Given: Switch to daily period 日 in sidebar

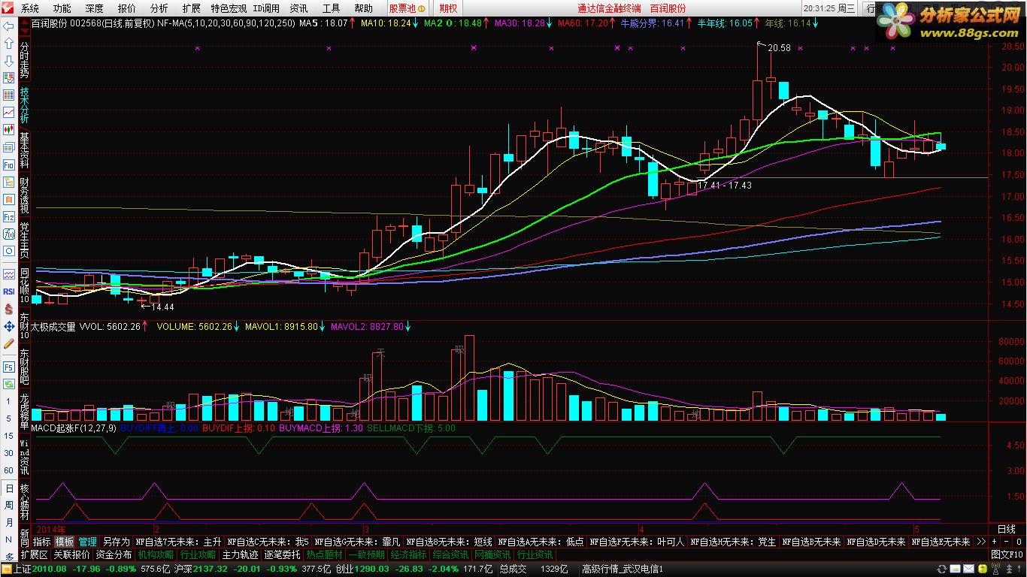Looking at the screenshot, I should click(9, 488).
